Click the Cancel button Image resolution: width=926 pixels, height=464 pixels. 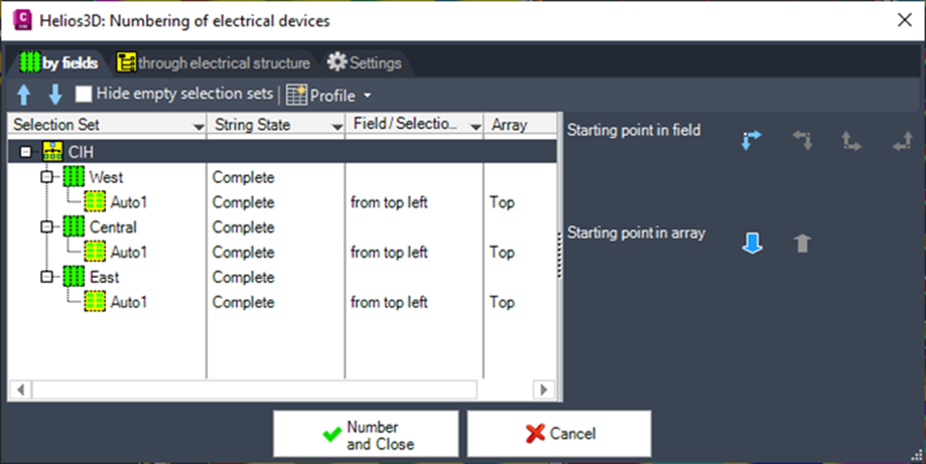(x=560, y=434)
